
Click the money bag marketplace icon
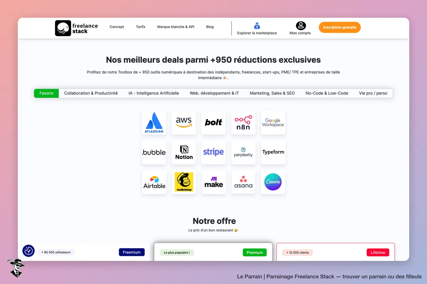[257, 26]
